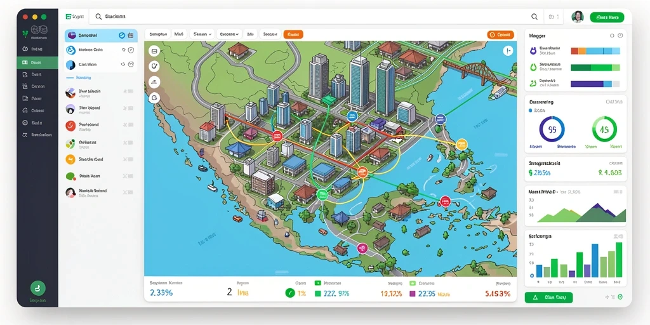Screen dimensions: 650x325
Task: Click the orange button at the map's top-right corner
Action: pyautogui.click(x=500, y=35)
